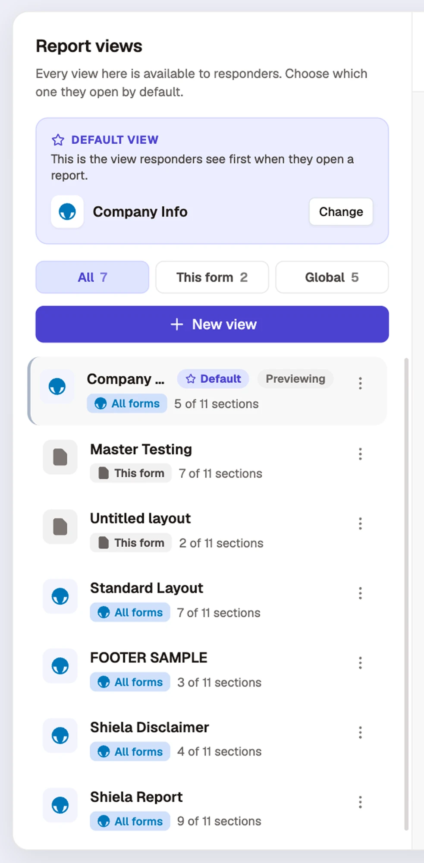Select the All 7 filter tab
Image resolution: width=424 pixels, height=863 pixels.
(x=92, y=277)
